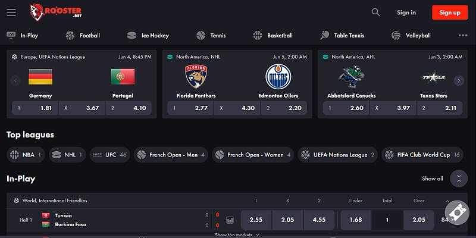
Task: Open match statistics icon for Tunisia game
Action: [x=230, y=220]
